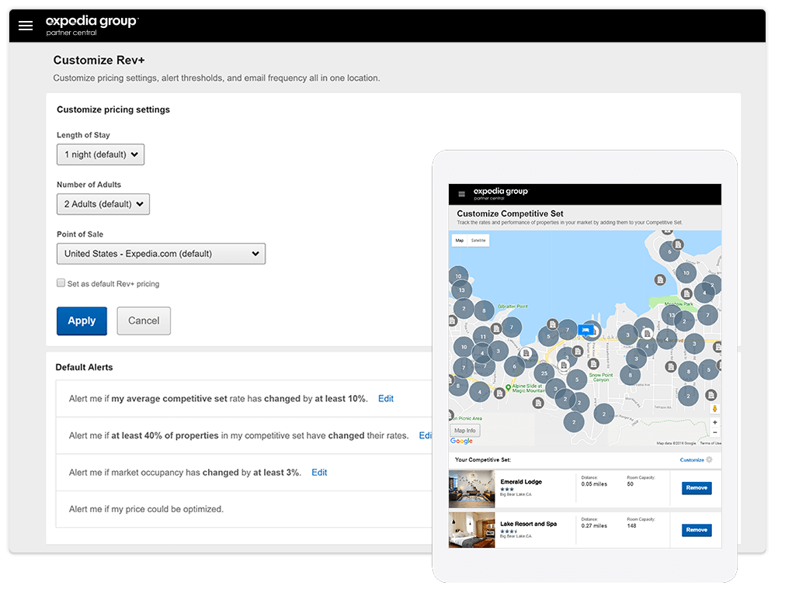Click the Map Info button
Viewport: 792px width, 596px height.
coord(464,430)
